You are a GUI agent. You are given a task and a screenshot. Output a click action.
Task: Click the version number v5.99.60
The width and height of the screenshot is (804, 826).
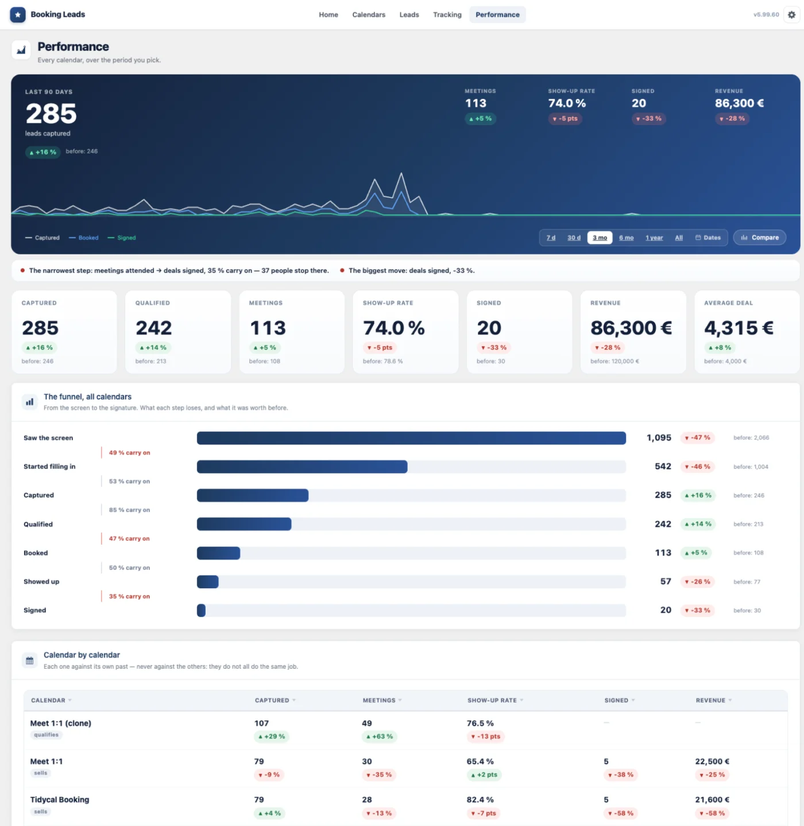(x=766, y=15)
